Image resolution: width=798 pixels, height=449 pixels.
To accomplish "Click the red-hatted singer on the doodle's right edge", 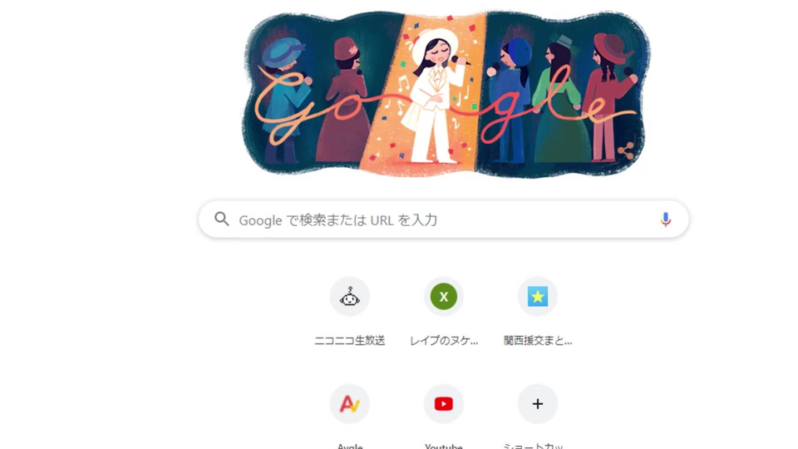I will (x=609, y=96).
